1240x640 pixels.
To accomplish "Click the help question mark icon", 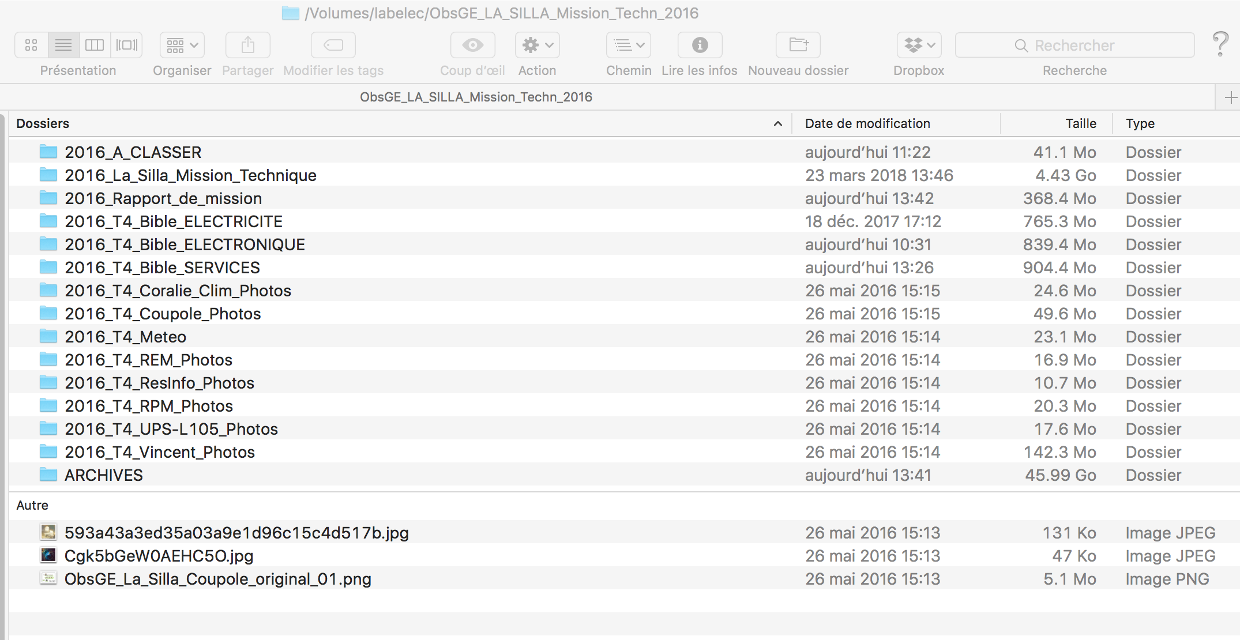I will tap(1220, 44).
